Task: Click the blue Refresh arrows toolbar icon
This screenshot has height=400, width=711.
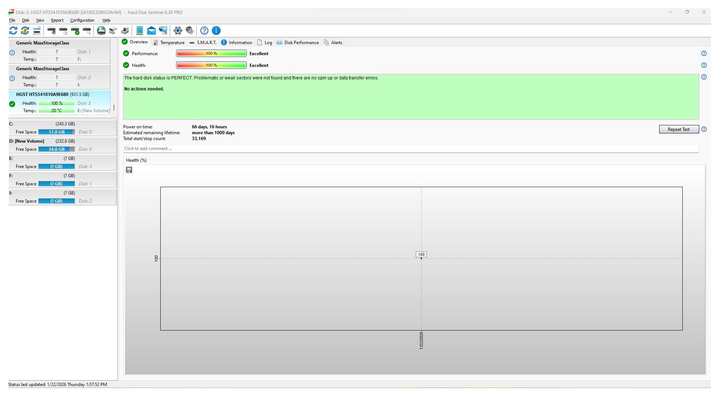Action: [x=13, y=31]
